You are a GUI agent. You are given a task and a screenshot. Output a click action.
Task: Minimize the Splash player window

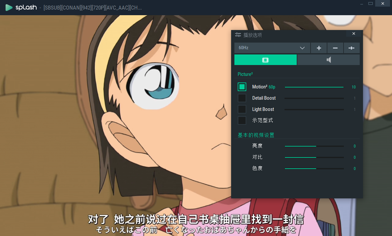[362, 4]
